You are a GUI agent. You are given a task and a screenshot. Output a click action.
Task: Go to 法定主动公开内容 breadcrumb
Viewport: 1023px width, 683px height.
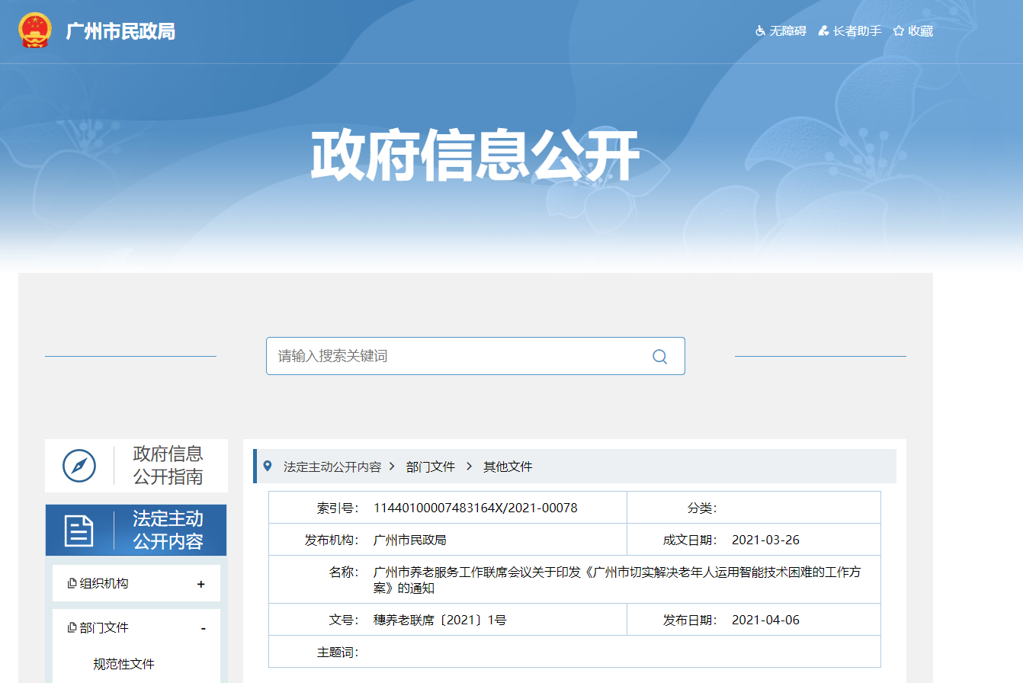coord(332,467)
